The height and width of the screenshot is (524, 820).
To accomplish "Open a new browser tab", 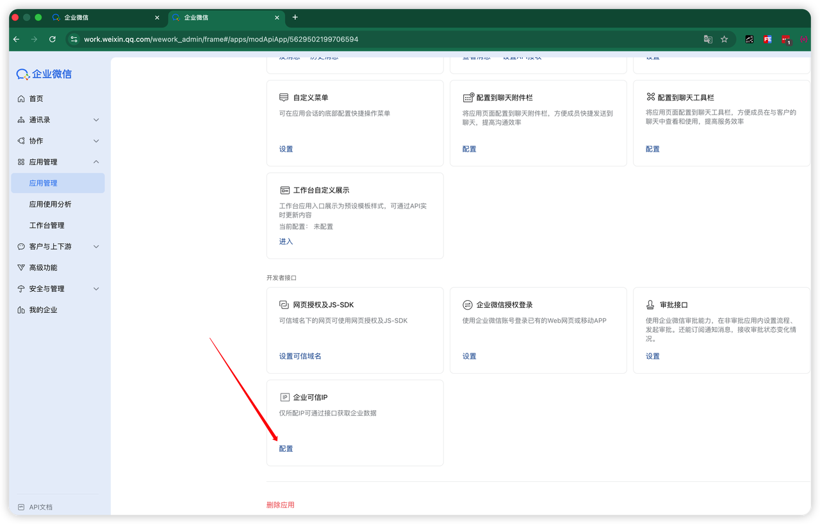I will [295, 17].
